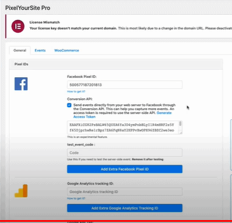Viewport: 232px width, 223px height.
Task: Click the License Mismatch heading text
Action: (x=45, y=22)
